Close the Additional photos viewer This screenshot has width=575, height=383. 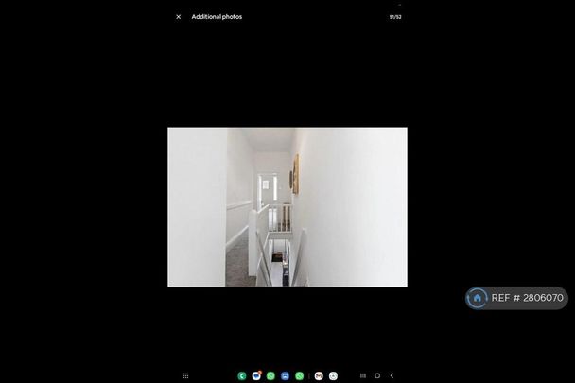(178, 16)
